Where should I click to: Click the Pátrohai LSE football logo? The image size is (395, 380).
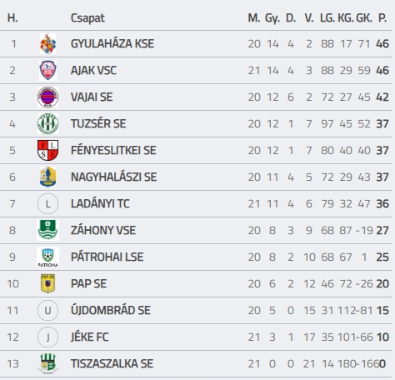(47, 257)
